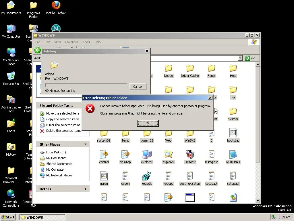Select the sessmgr.setup file
This screenshot has height=221, width=294.
click(x=190, y=178)
